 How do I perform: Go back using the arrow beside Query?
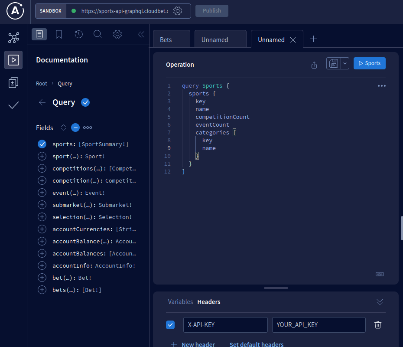(42, 102)
